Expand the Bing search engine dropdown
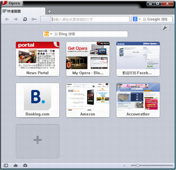 (x=51, y=34)
